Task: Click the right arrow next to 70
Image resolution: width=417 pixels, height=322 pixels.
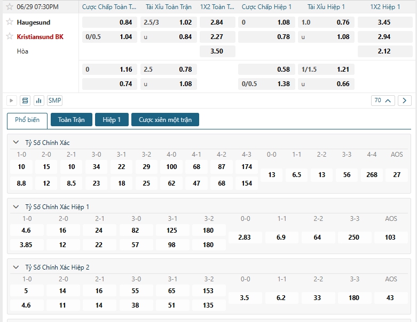Action: coord(405,101)
